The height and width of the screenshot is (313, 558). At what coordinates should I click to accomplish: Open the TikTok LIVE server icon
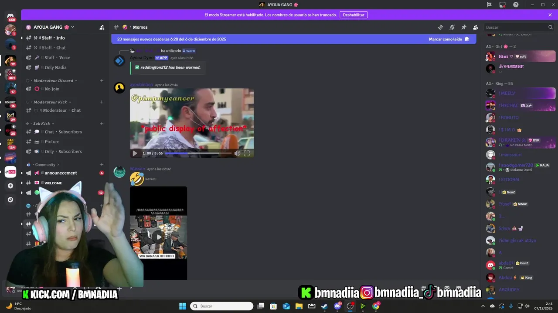pos(10,172)
